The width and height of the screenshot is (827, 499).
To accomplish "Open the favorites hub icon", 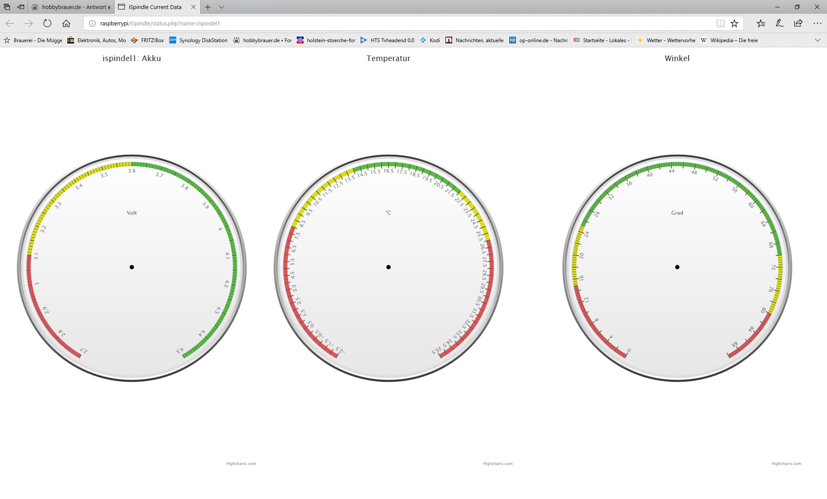I will pos(761,23).
